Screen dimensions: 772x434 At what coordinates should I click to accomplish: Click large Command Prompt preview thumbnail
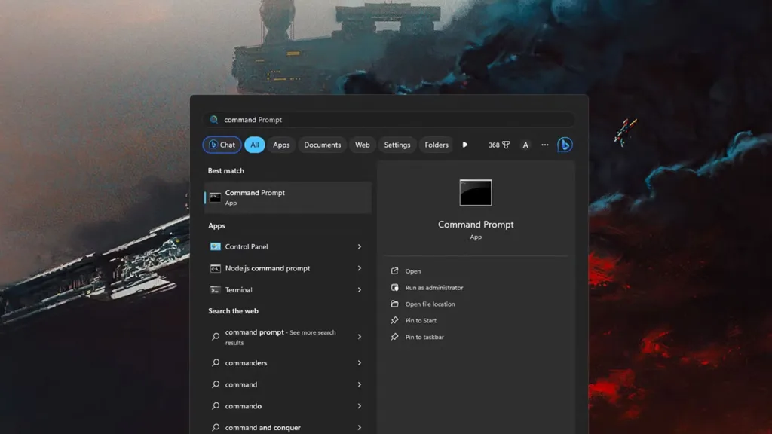tap(476, 192)
